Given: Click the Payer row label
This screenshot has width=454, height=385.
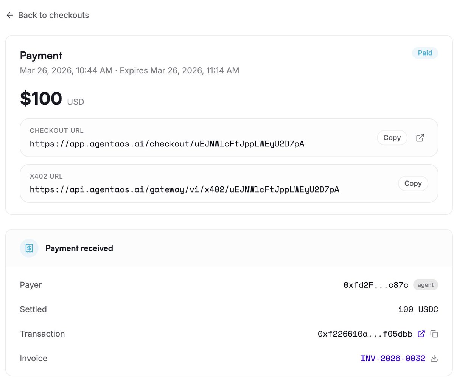Looking at the screenshot, I should click(x=31, y=285).
